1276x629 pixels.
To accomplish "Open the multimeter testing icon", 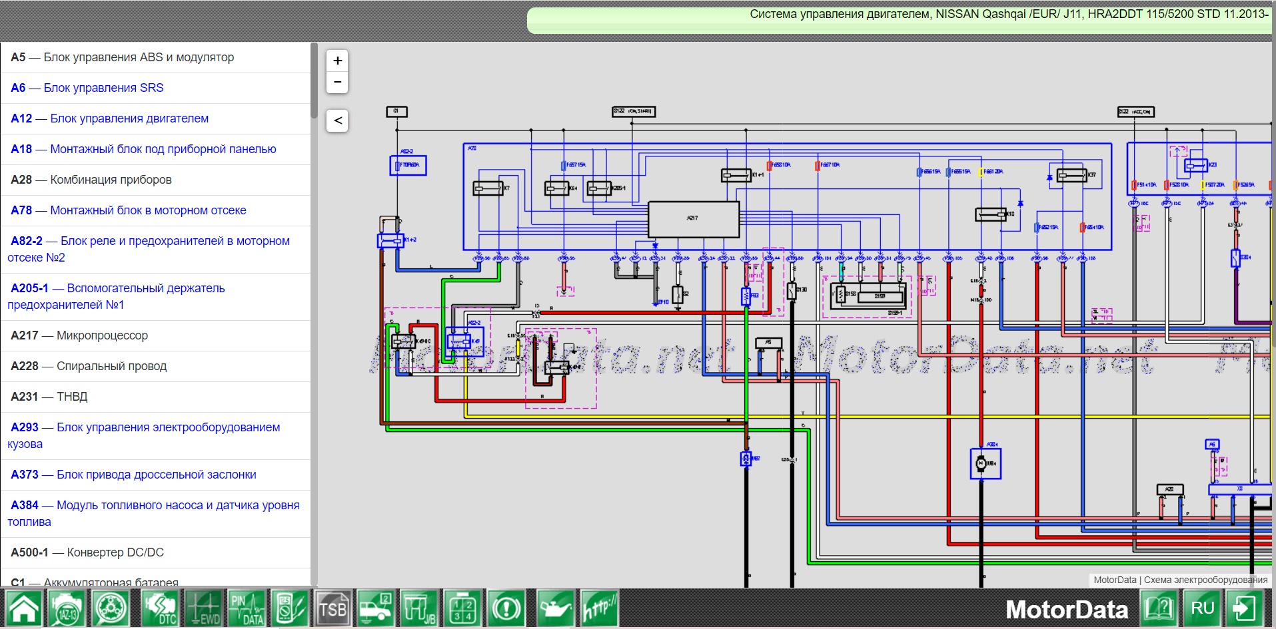I will (x=290, y=608).
